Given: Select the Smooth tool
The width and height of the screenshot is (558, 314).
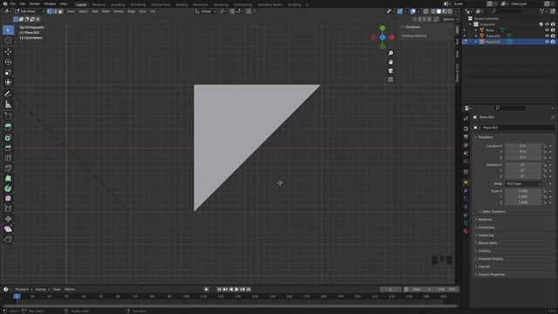Looking at the screenshot, I should pyautogui.click(x=8, y=199).
